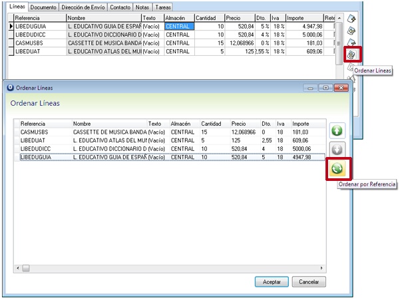Click the Ordenar por Referencia button
This screenshot has height=302, width=400.
pyautogui.click(x=337, y=170)
